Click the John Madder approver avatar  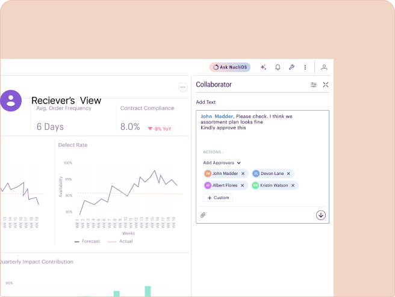(x=208, y=174)
